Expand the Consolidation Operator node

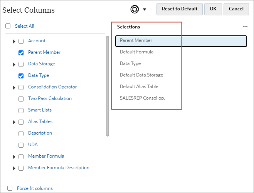pos(14,87)
